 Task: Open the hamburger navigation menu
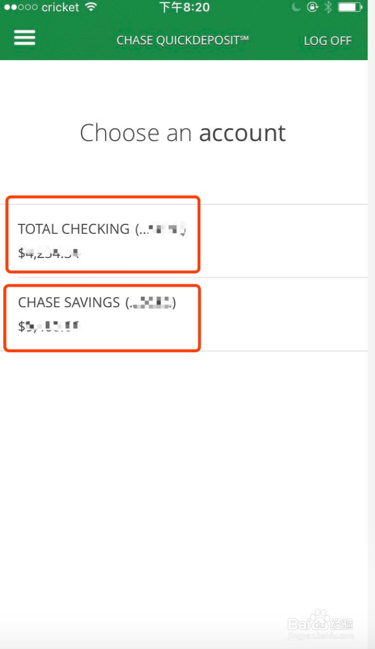click(x=24, y=38)
